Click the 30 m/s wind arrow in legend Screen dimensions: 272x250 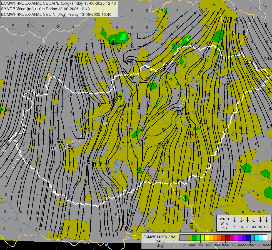(x=254, y=220)
